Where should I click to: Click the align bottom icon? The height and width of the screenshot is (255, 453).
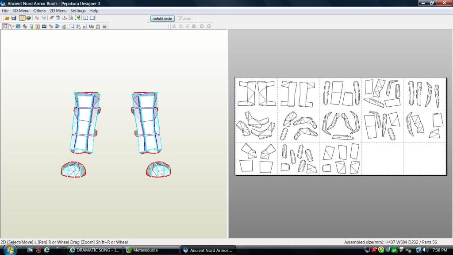click(x=194, y=26)
